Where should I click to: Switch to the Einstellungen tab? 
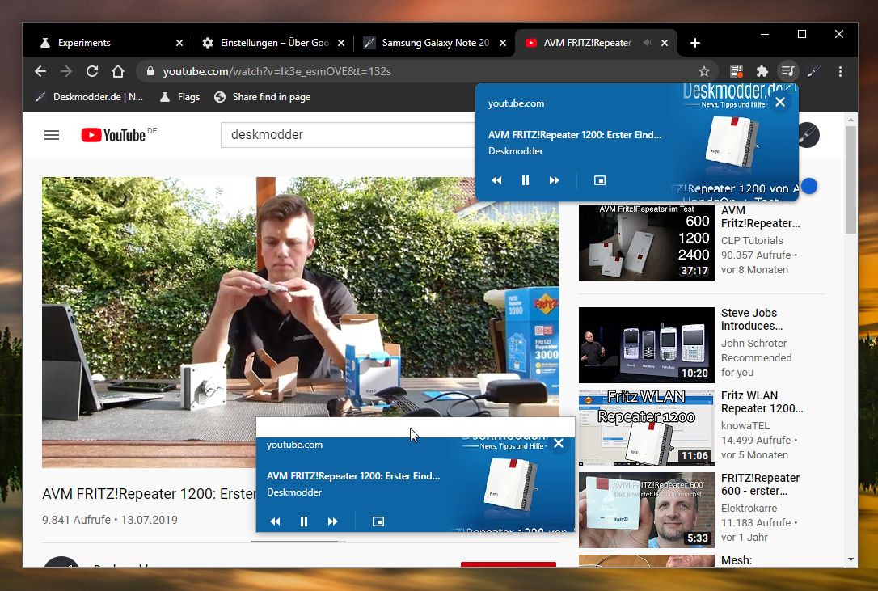(272, 43)
